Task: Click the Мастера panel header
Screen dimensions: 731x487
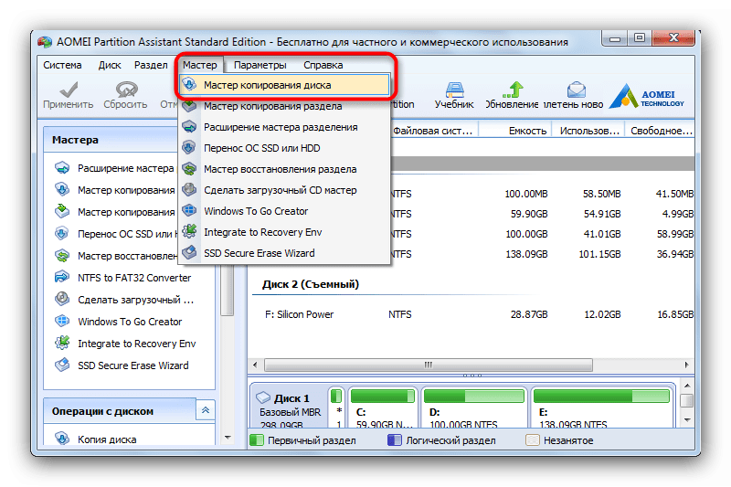Action: tap(110, 140)
